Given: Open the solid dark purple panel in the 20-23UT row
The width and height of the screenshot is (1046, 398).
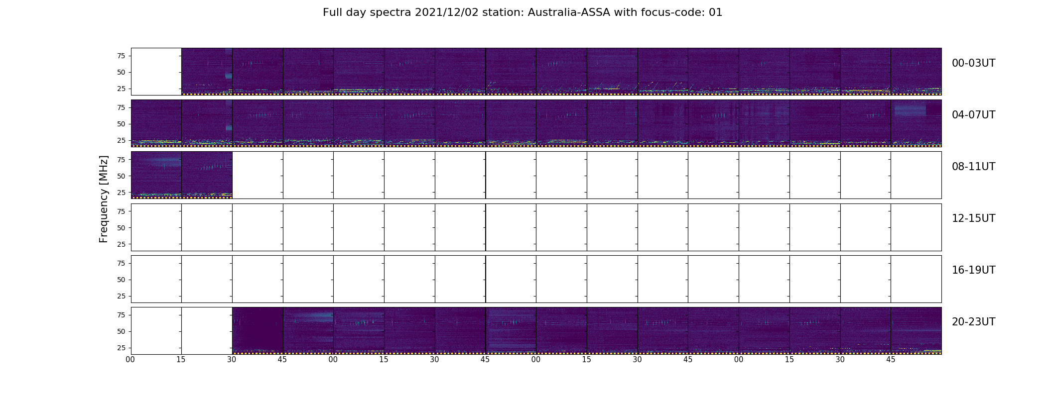Looking at the screenshot, I should click(258, 331).
